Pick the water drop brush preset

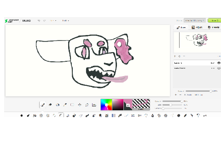(152, 115)
